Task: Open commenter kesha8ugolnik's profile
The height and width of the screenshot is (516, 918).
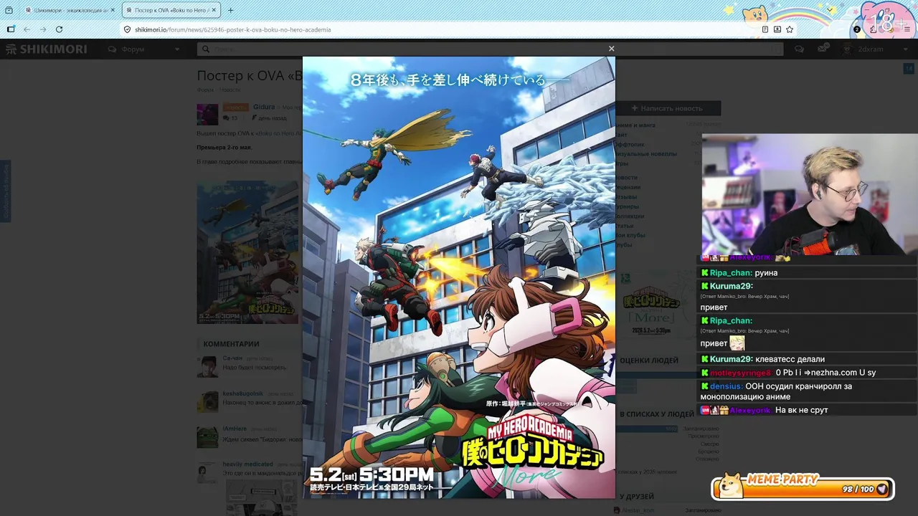Action: point(242,393)
